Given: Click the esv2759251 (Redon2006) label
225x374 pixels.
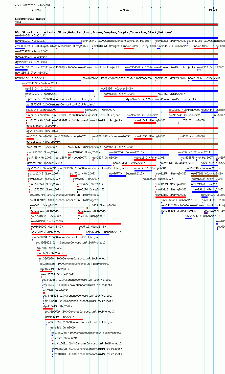Looking at the screenshot, I should point(32,52).
